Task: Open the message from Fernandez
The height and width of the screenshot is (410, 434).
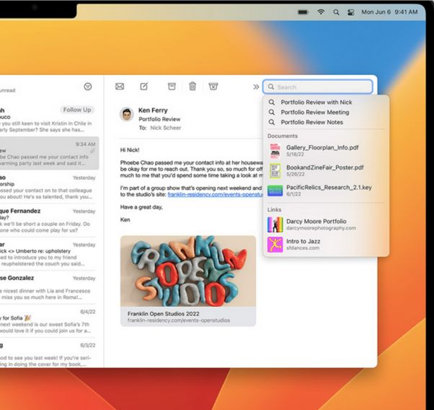Action: (x=48, y=220)
